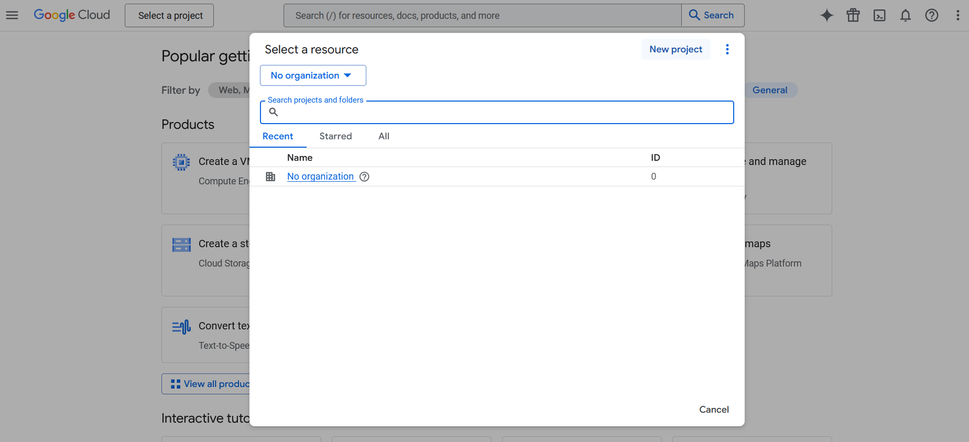Click the ID column header

pos(656,158)
